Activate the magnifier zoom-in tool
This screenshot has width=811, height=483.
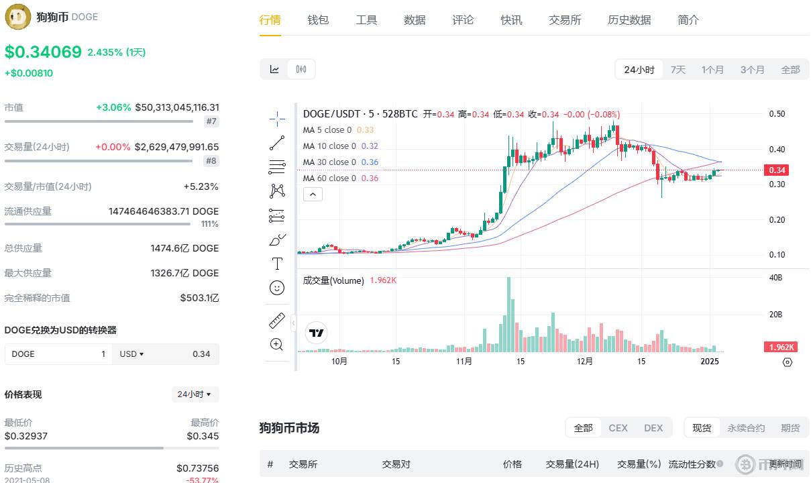pyautogui.click(x=277, y=344)
